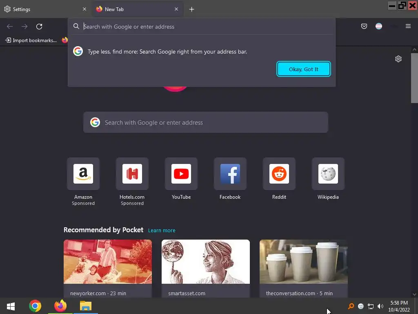The width and height of the screenshot is (418, 314).
Task: Click the Google logo in page search box
Action: point(95,122)
